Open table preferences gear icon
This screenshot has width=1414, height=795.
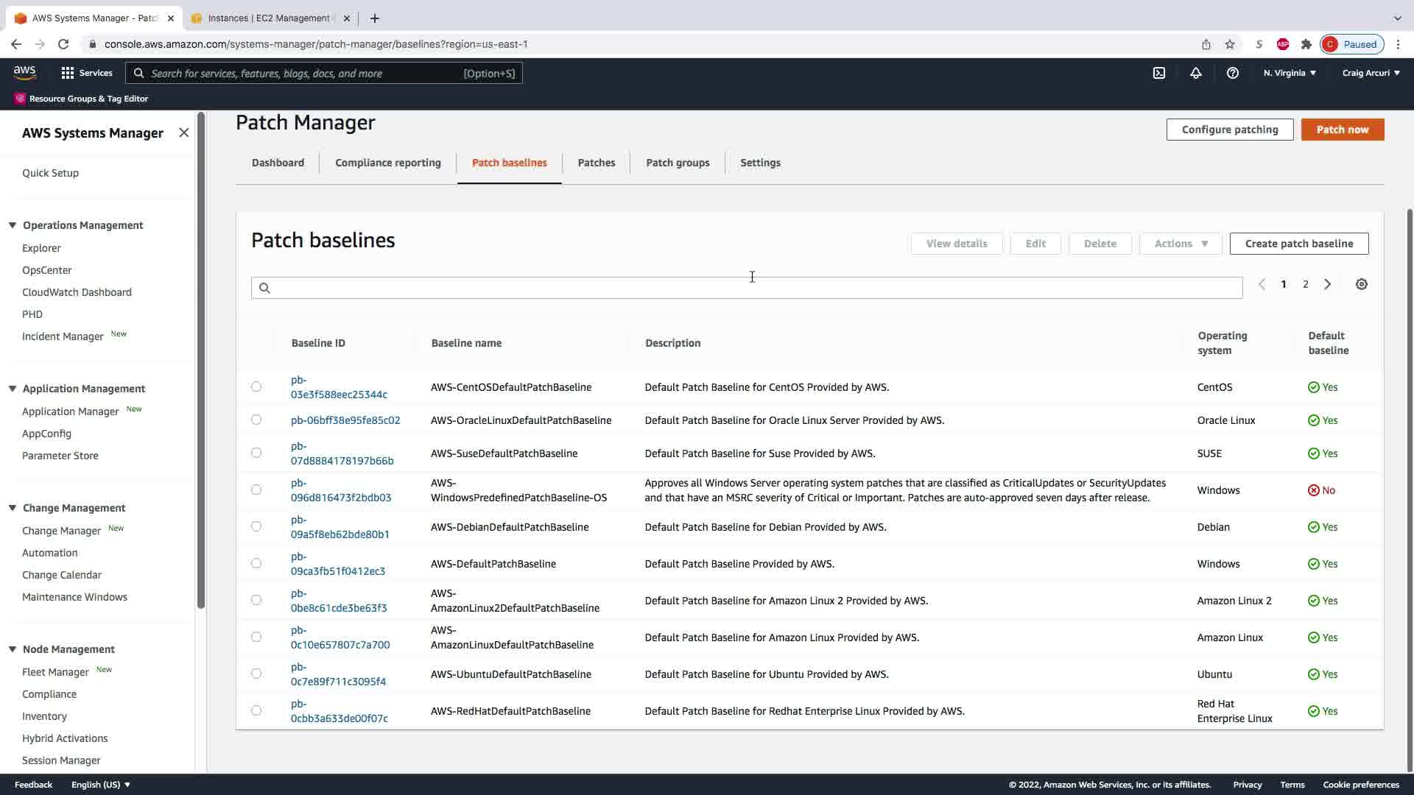tap(1362, 284)
